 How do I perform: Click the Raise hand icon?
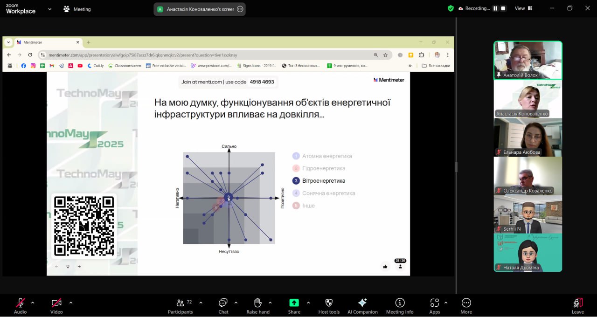pos(258,305)
